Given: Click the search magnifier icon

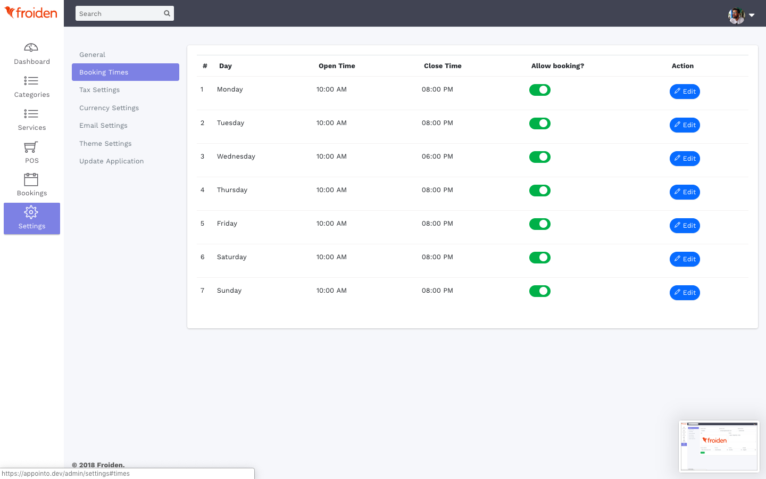Looking at the screenshot, I should point(167,13).
